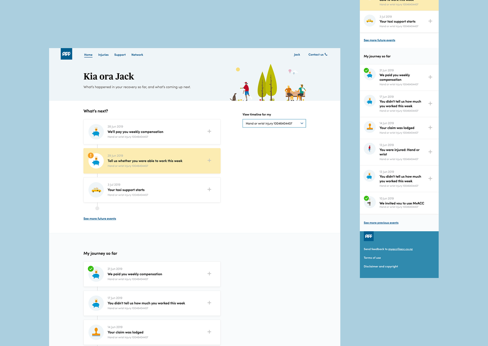Open the Network navigation tab
Viewport: 488px width, 346px height.
click(137, 55)
